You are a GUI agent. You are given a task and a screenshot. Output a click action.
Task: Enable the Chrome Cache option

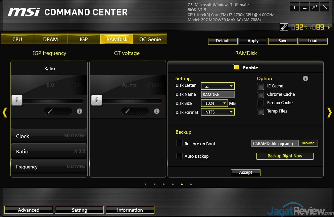tap(260, 95)
